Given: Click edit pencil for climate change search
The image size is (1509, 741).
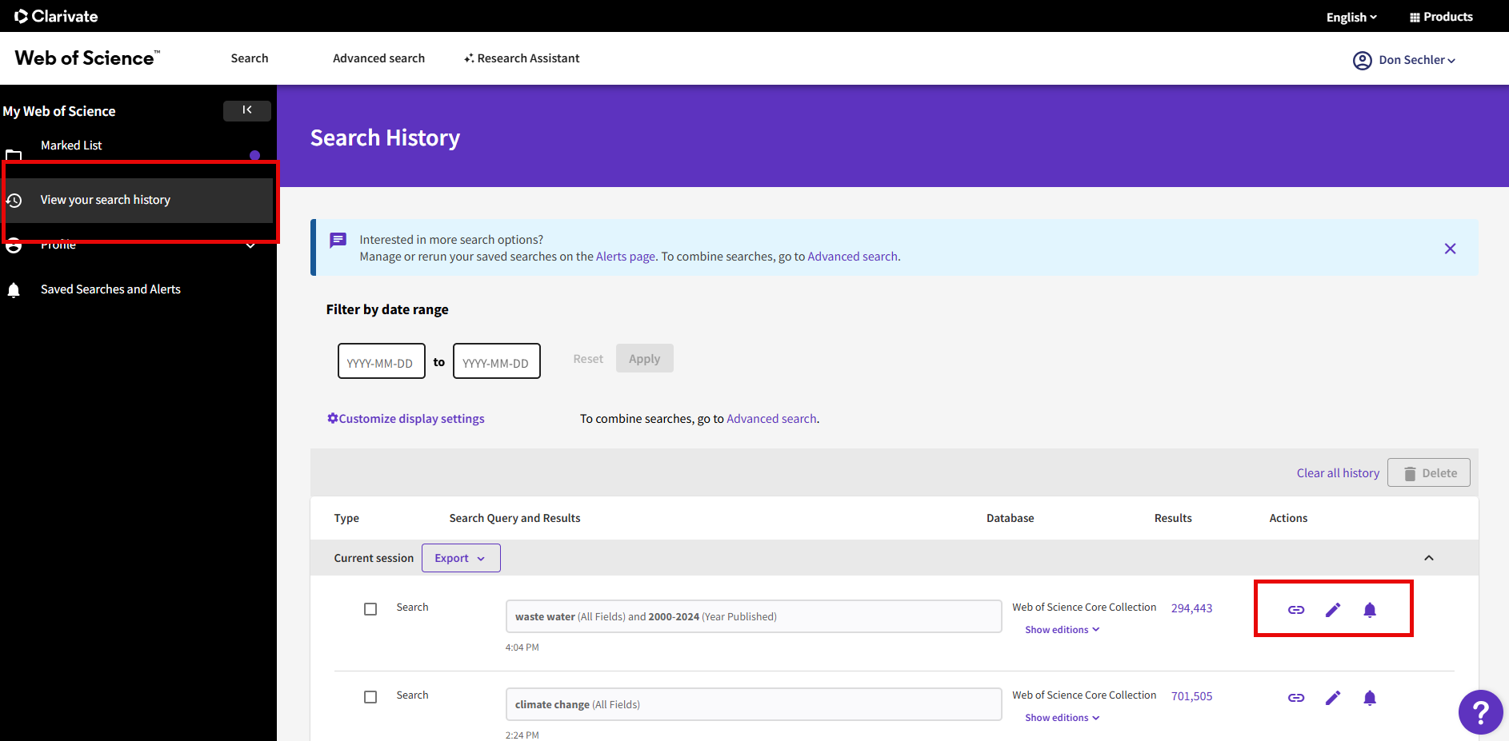Looking at the screenshot, I should [x=1332, y=698].
